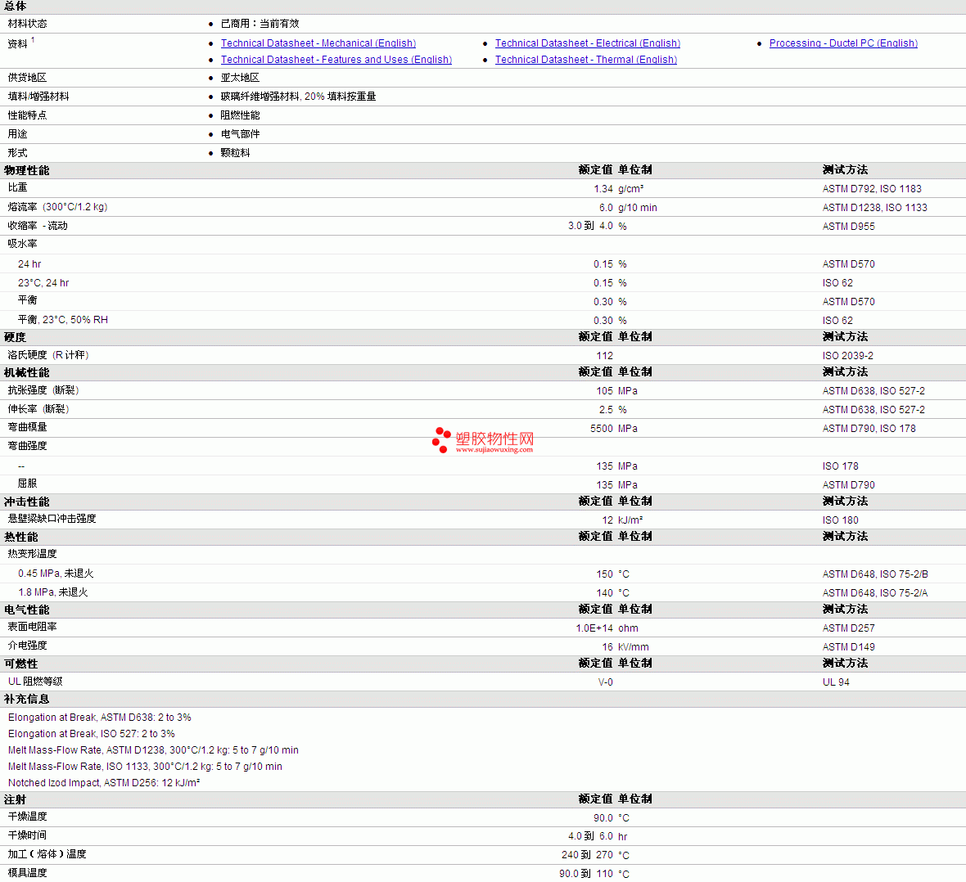Select the 介电强度 row label

coord(27,646)
